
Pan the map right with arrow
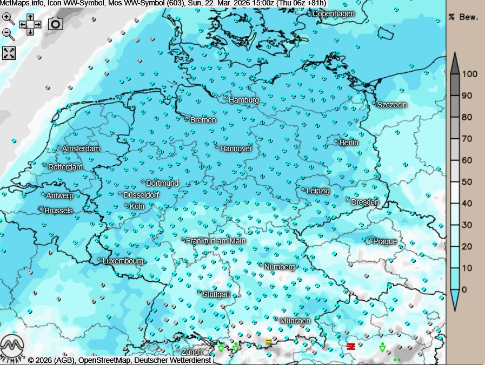tap(38, 25)
